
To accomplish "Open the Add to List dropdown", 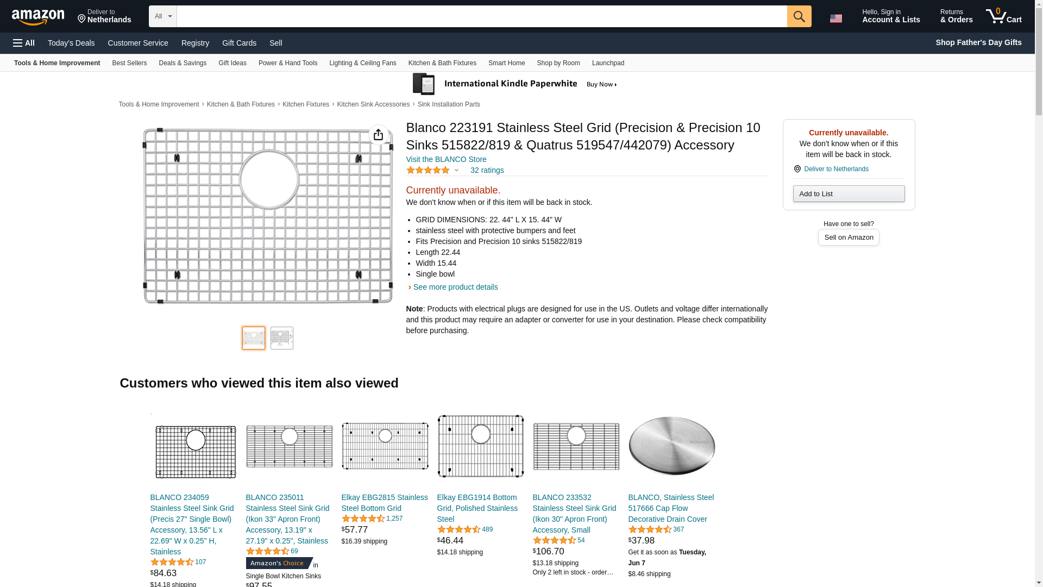I will (849, 194).
